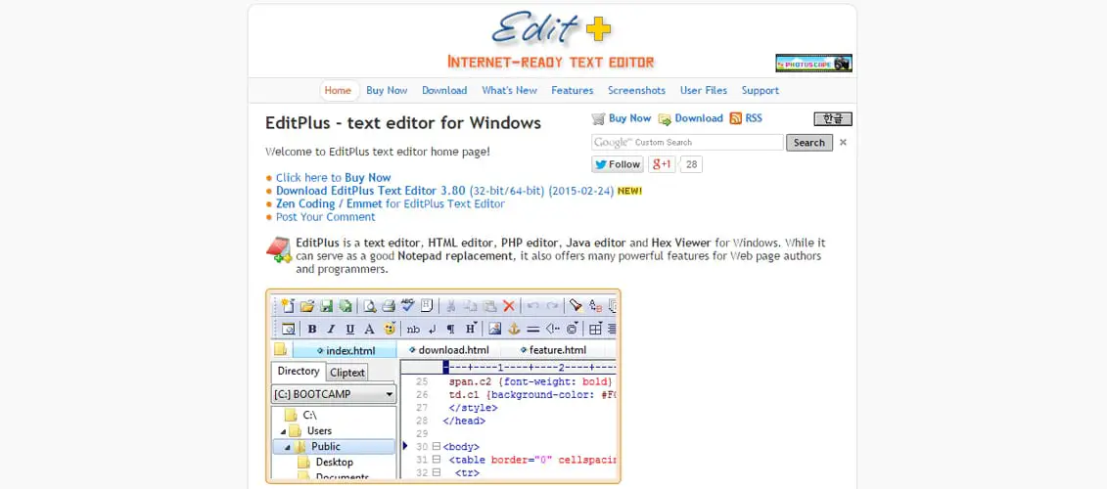This screenshot has height=489, width=1107.
Task: Open the [C:] BOOTCAMP drive dropdown
Action: tap(334, 394)
